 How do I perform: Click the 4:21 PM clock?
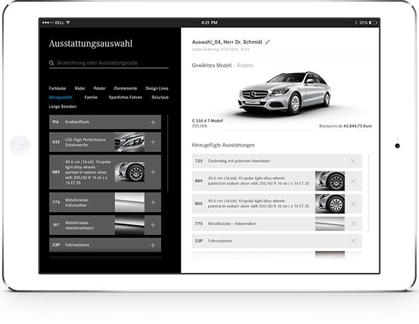point(209,23)
